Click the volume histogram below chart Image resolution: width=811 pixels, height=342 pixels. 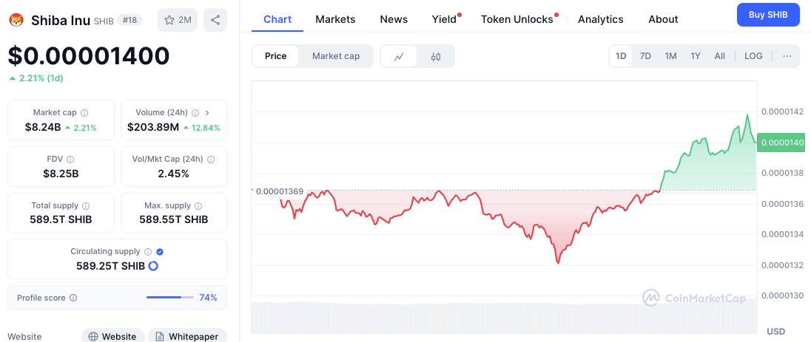point(503,316)
